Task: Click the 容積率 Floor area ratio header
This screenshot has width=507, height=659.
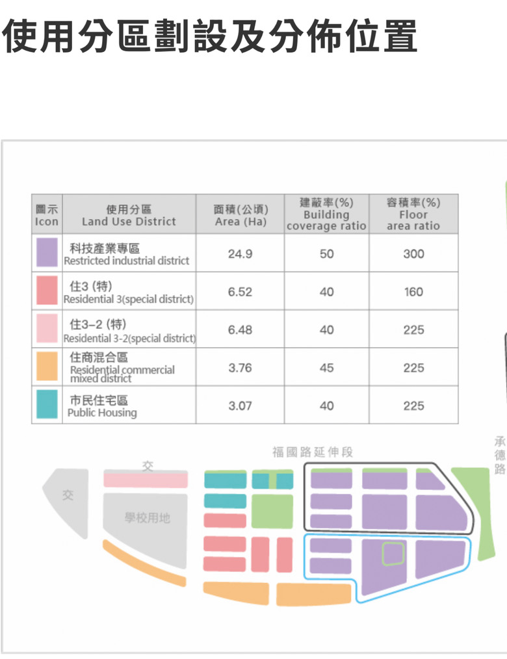Action: pos(413,214)
